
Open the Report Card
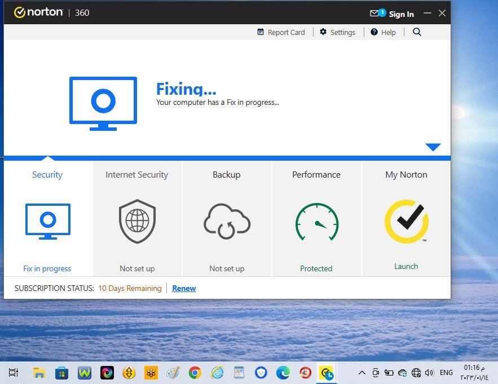tap(281, 32)
